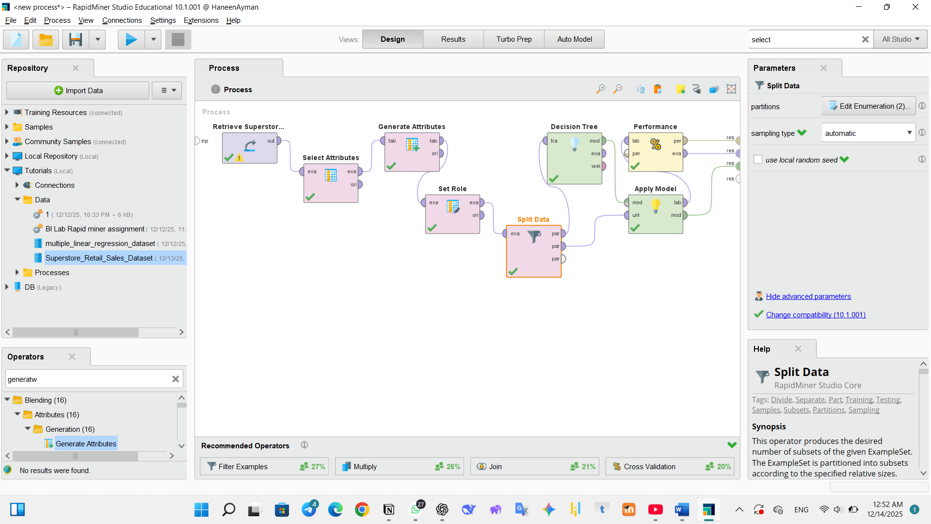
Task: Select the Performance operator
Action: pyautogui.click(x=656, y=152)
